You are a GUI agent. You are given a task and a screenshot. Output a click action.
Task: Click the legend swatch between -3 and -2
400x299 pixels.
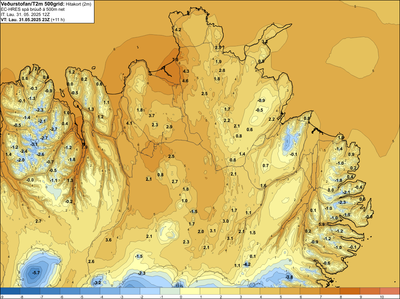tap(130, 291)
